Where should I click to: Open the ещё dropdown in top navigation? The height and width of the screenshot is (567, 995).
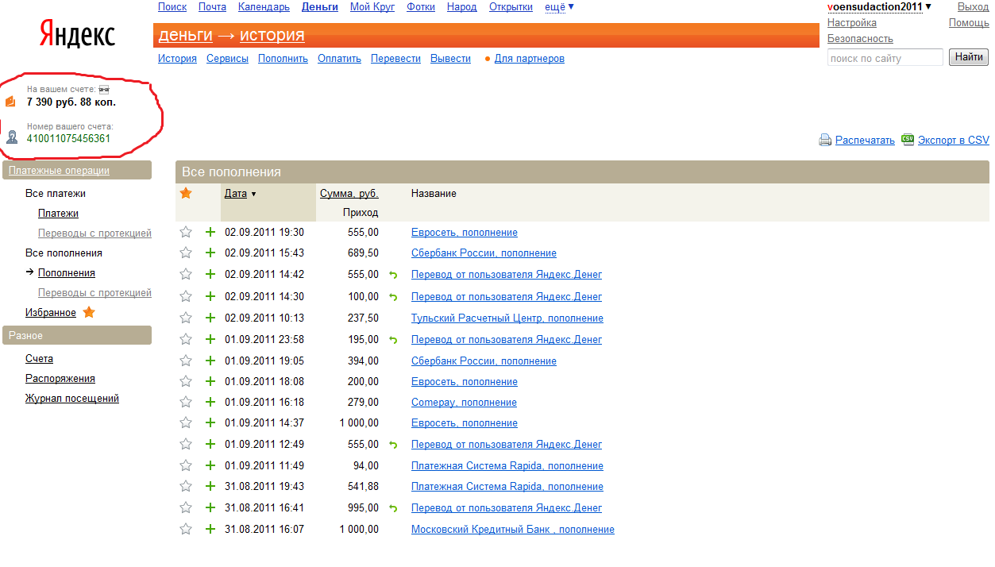pyautogui.click(x=559, y=7)
